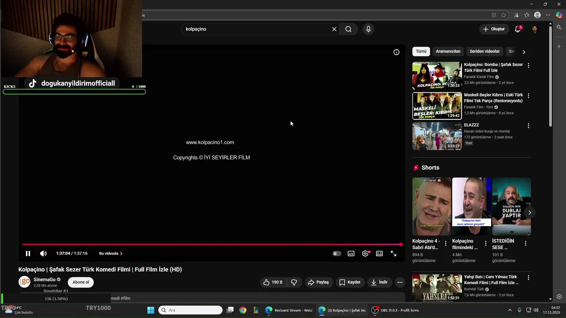Select the Tümü filter chip

[x=421, y=51]
